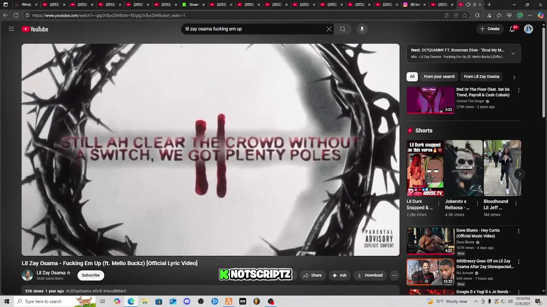Screen dimensions: 547x307
Task: Open the Ask AI button
Action: tap(339, 275)
